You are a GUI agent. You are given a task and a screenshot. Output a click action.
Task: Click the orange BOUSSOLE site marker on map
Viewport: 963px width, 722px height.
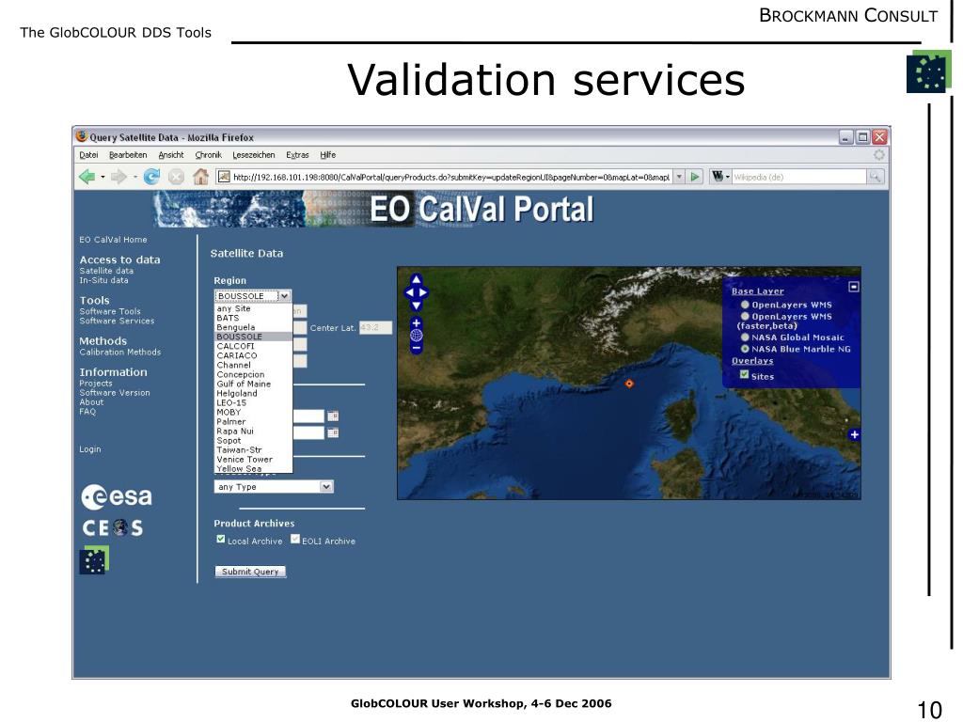pyautogui.click(x=629, y=384)
